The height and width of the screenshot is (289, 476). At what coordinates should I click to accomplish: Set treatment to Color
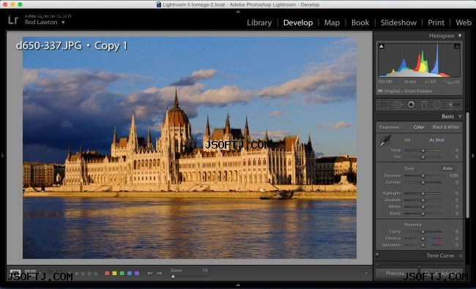(419, 127)
